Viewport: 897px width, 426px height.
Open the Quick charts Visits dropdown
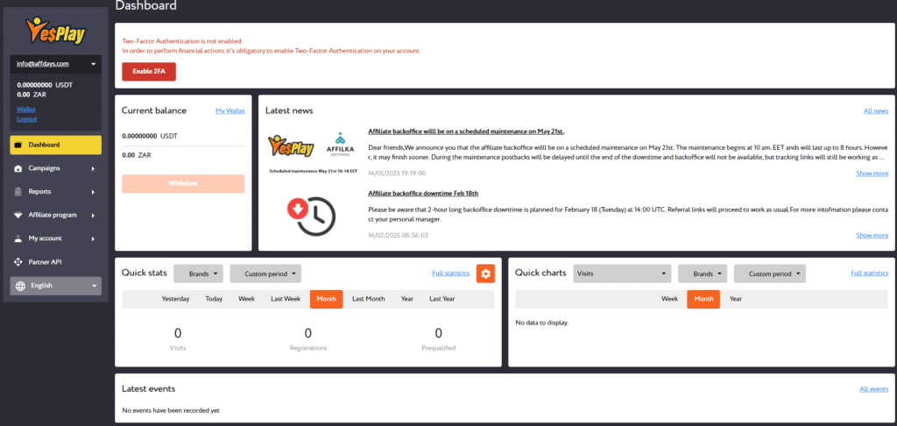[x=623, y=273]
